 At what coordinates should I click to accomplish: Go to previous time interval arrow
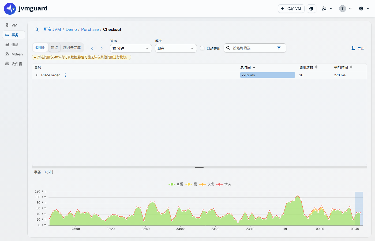point(92,48)
